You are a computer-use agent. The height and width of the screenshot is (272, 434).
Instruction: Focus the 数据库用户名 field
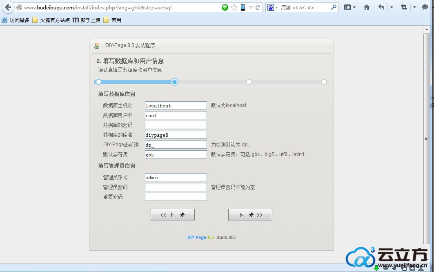coord(176,115)
